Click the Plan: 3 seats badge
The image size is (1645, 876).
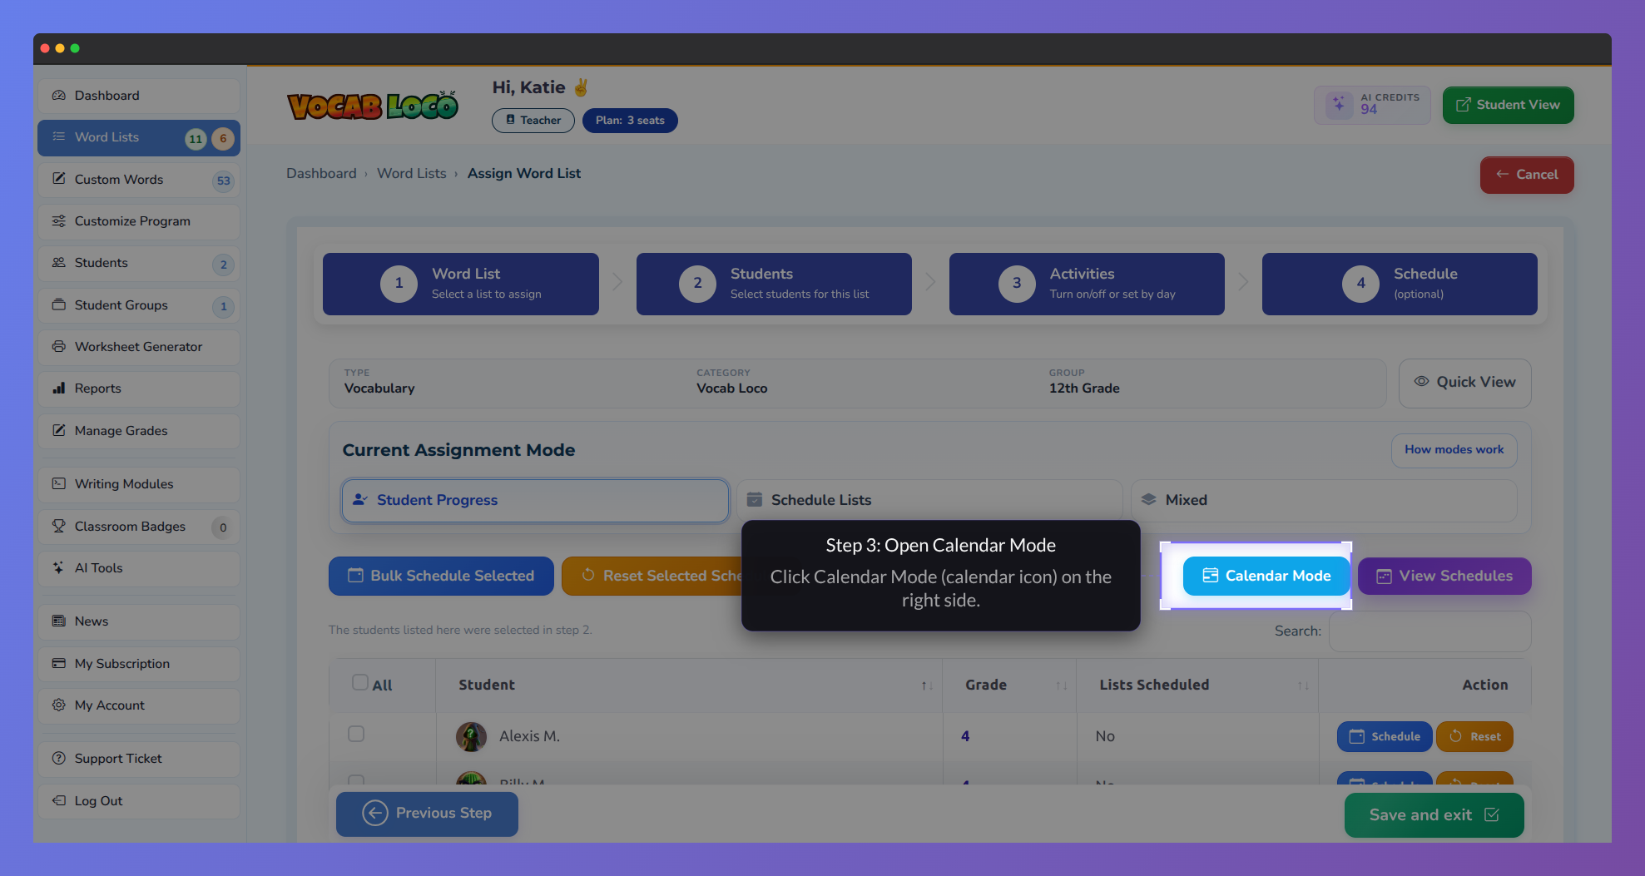tap(630, 121)
